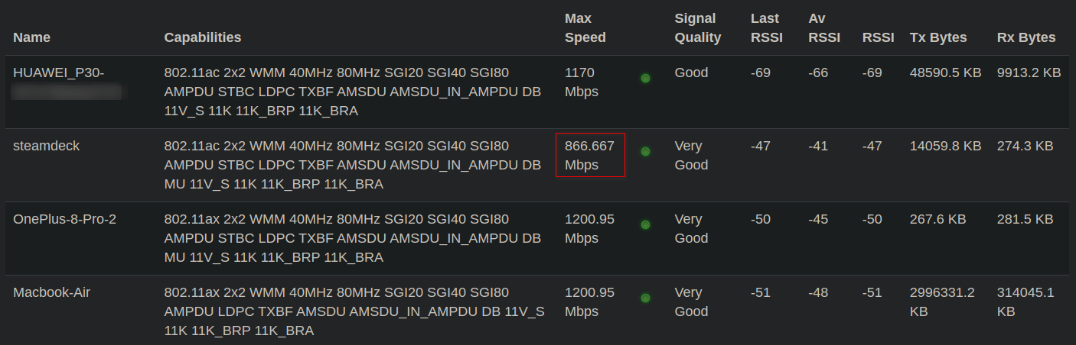
Task: Click the Av RSSI column header
Action: point(823,27)
